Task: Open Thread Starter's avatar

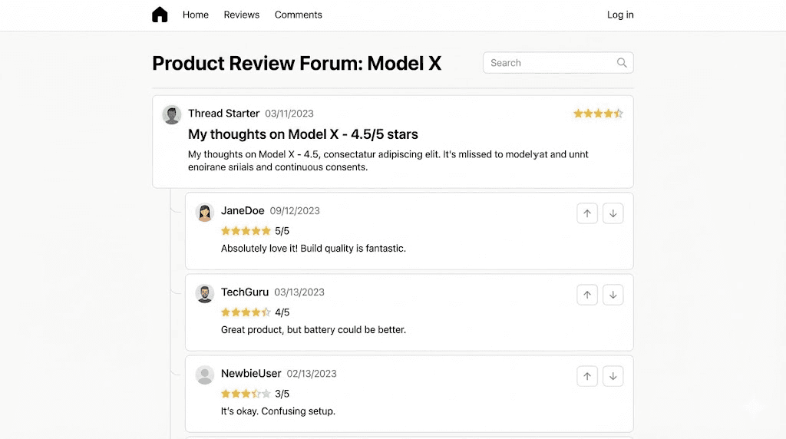Action: [x=171, y=115]
